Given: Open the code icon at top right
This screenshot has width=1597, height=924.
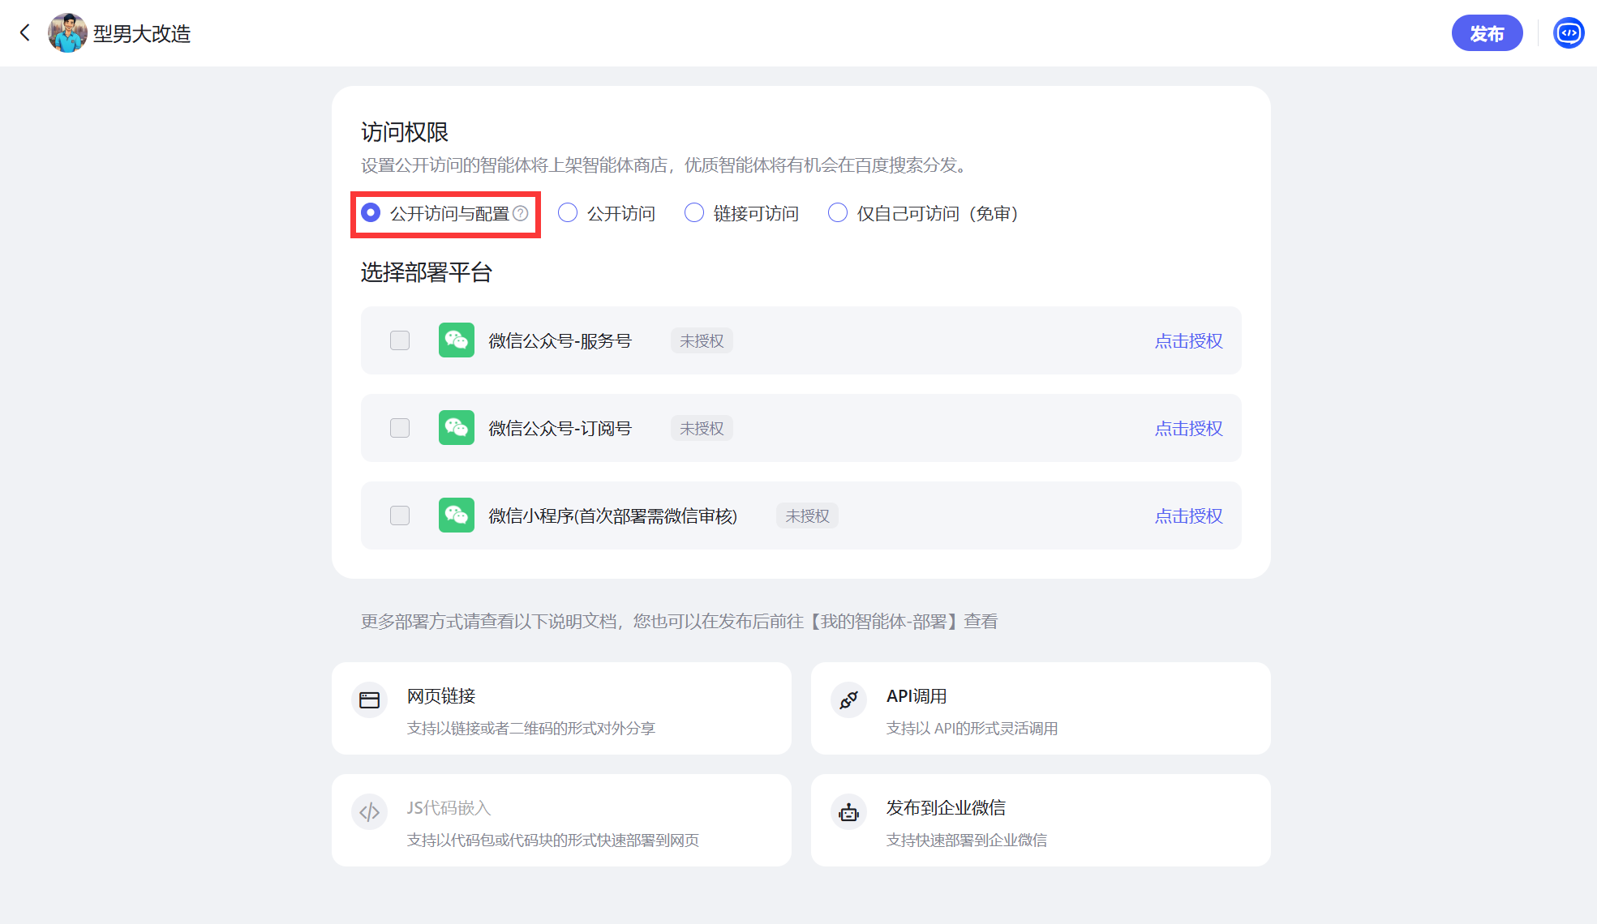Looking at the screenshot, I should pos(1569,33).
